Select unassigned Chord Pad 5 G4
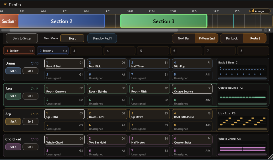This screenshot has width=273, height=160. [x=65, y=152]
